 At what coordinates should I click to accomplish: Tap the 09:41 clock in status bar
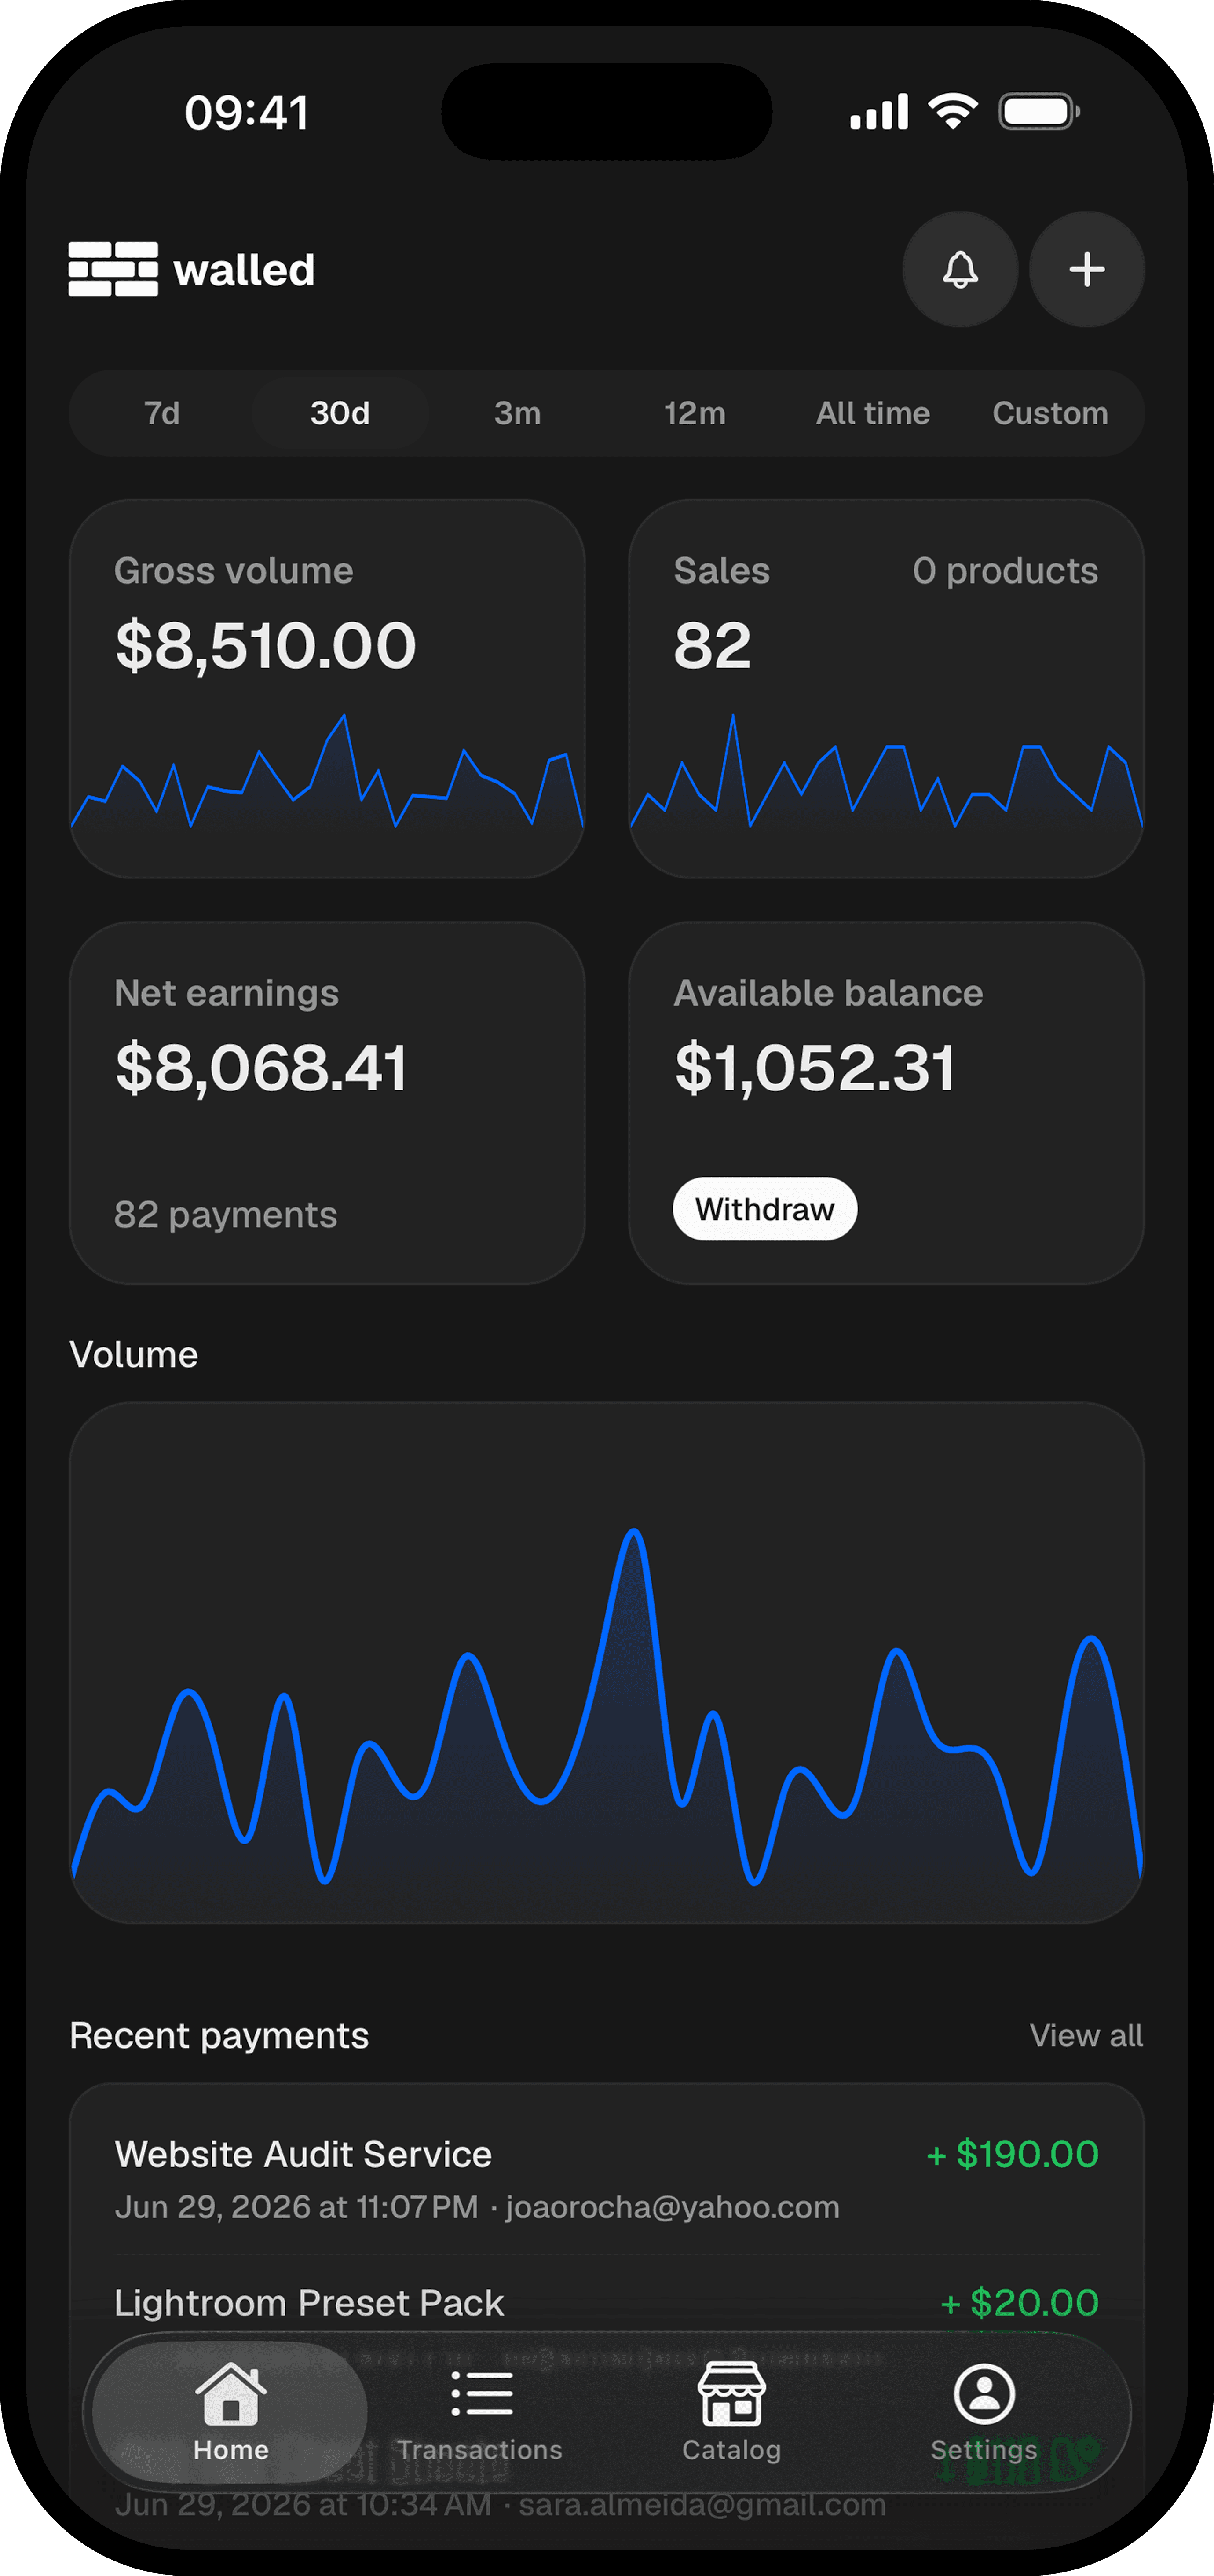pyautogui.click(x=247, y=112)
